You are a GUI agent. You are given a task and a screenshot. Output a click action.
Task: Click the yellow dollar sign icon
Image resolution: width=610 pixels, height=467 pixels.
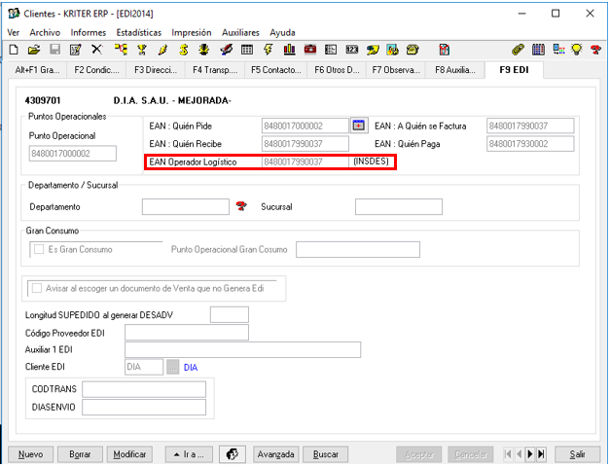[x=184, y=50]
